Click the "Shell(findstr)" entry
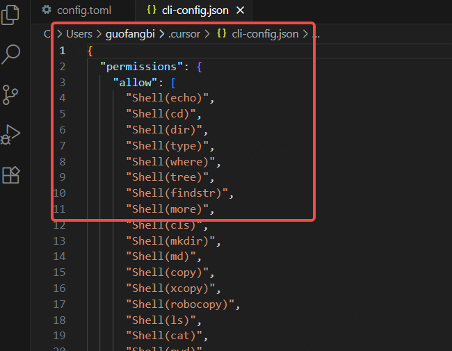 click(x=177, y=193)
